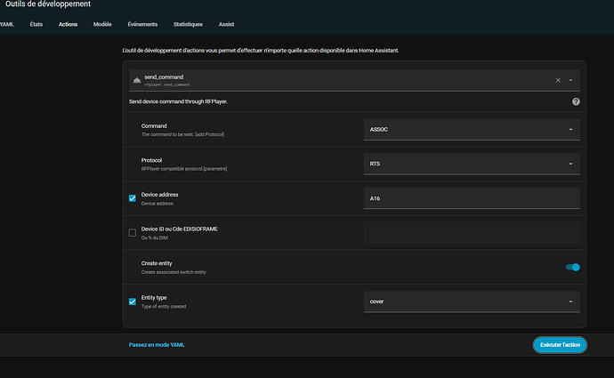Enable the Device ID ou Cde EDISIOFRAME checkbox
The height and width of the screenshot is (378, 614).
[133, 233]
